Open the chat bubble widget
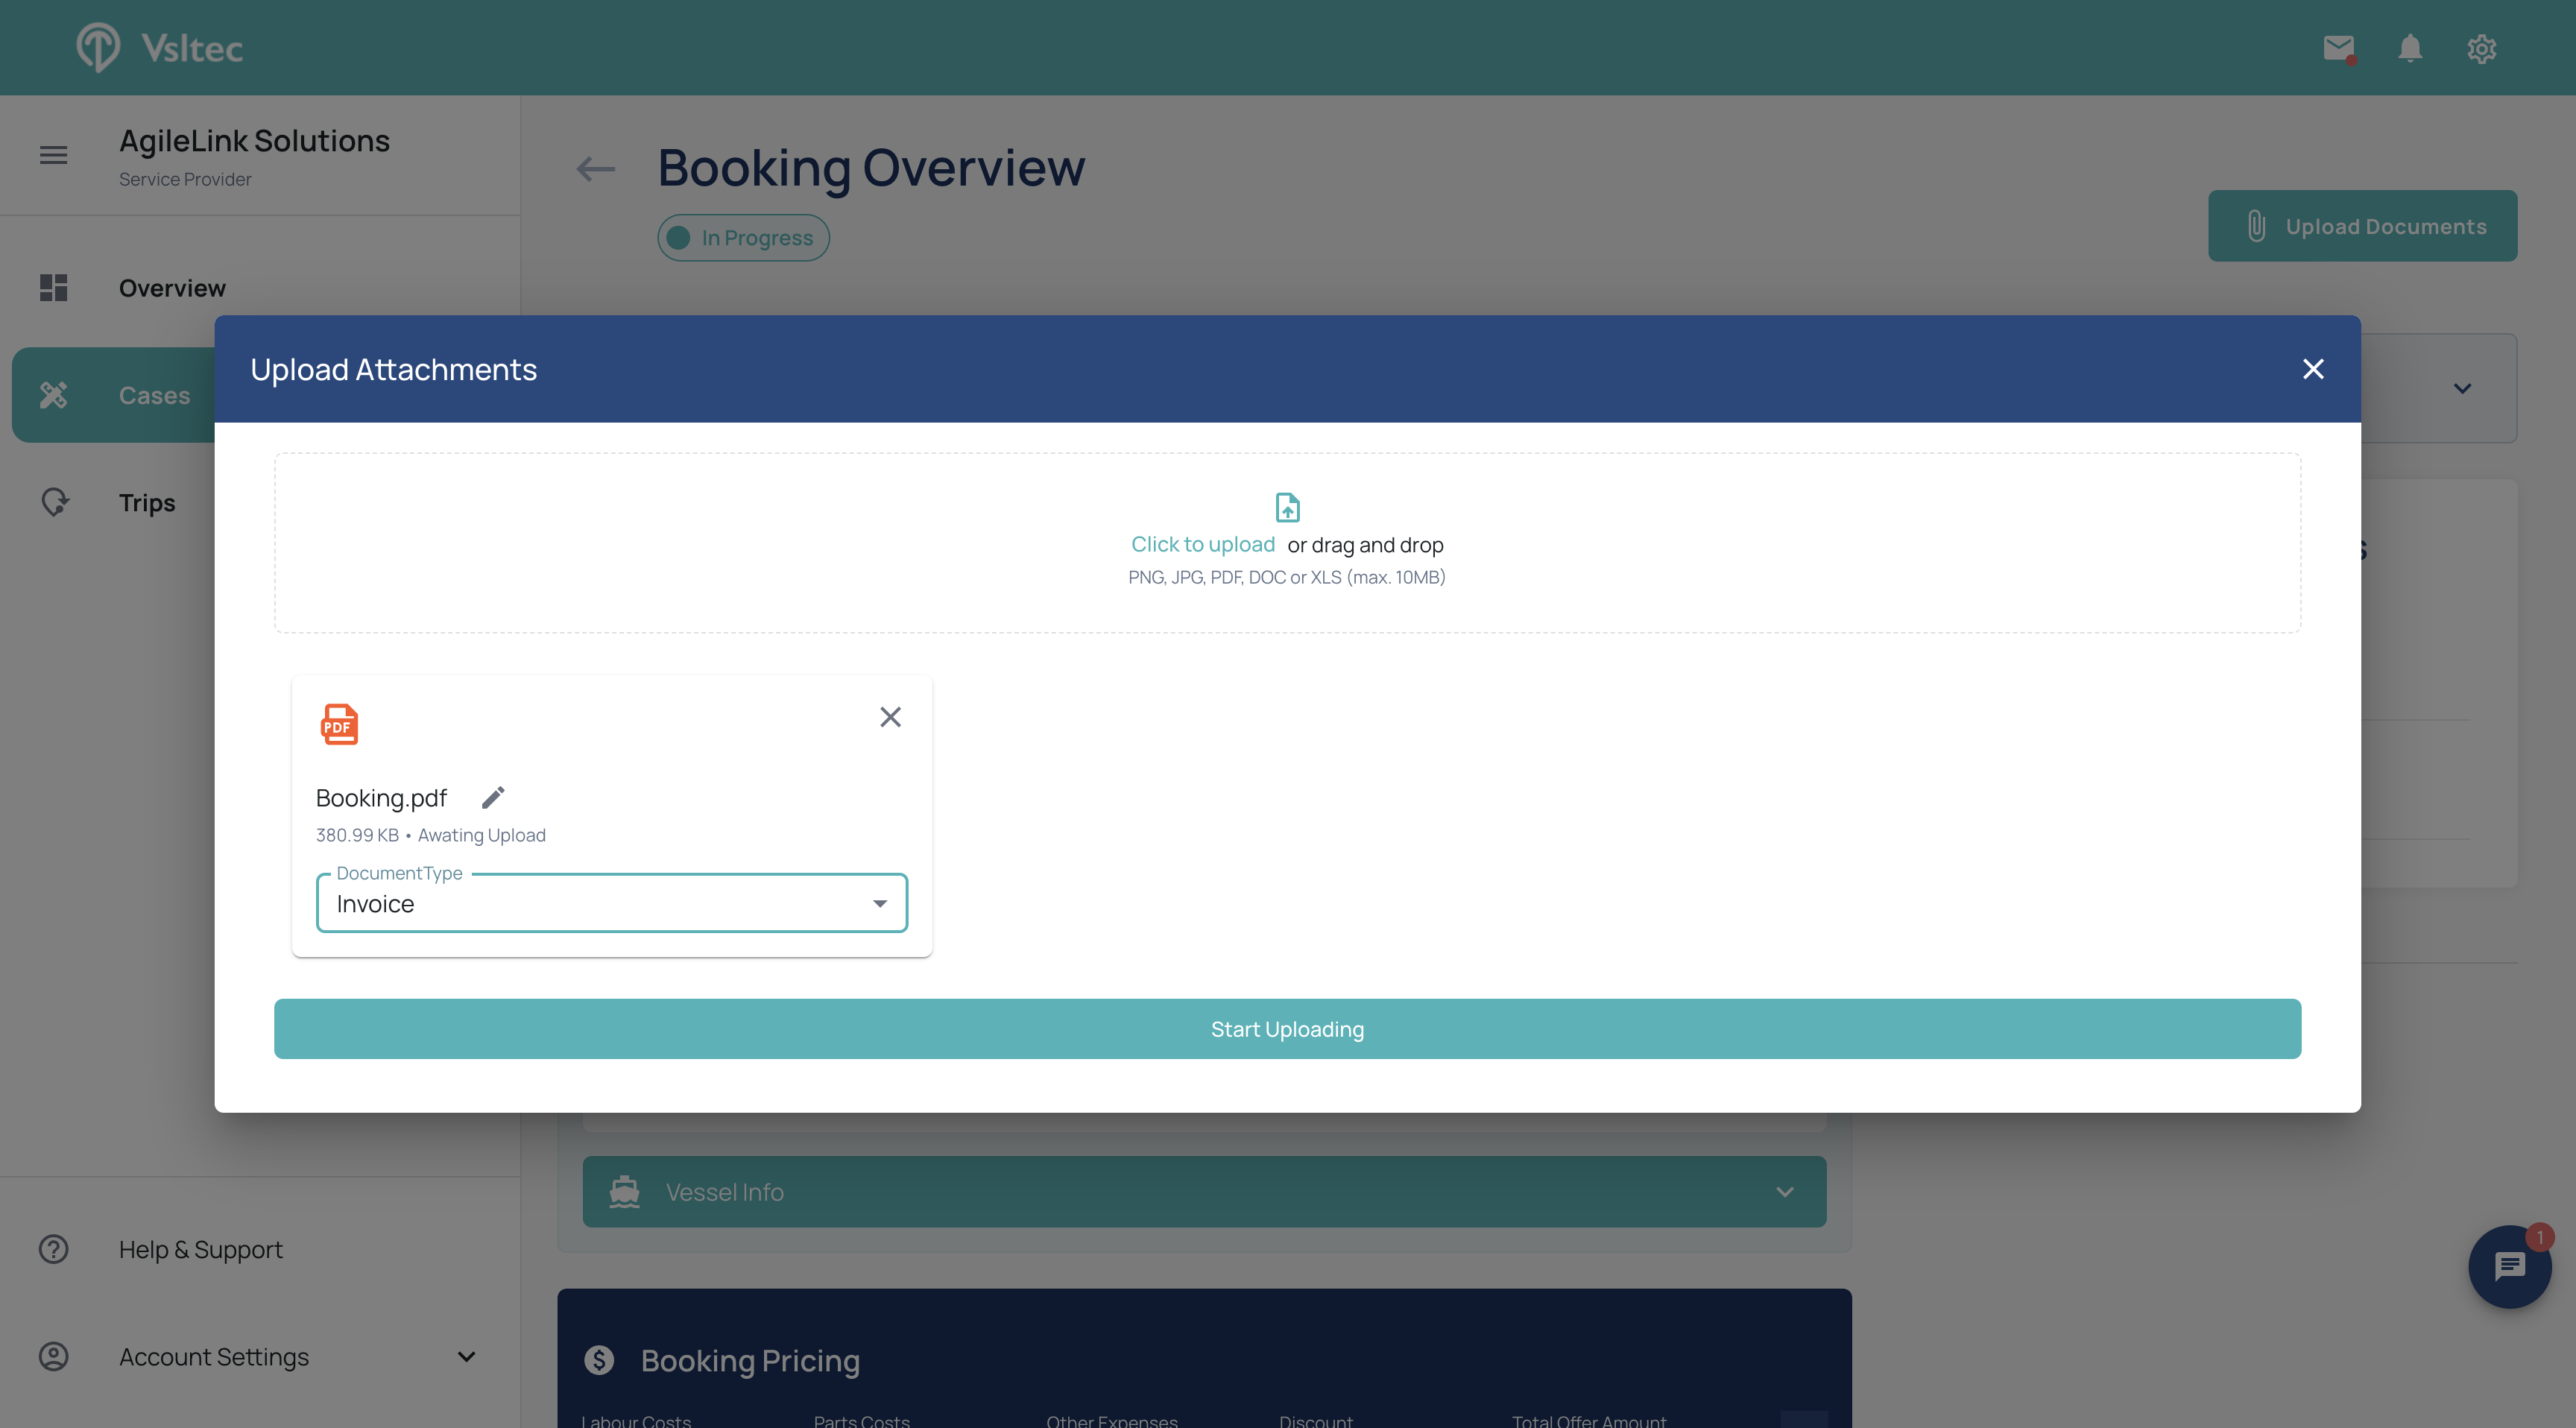This screenshot has height=1428, width=2576. click(x=2510, y=1266)
